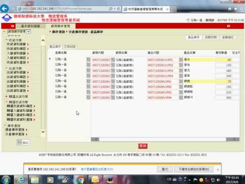Choose not to save password for this site
This screenshot has width=245, height=184.
193,169
